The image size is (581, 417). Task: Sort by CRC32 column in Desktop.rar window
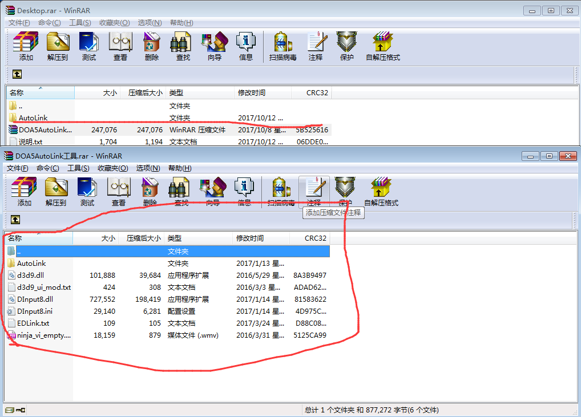click(x=312, y=93)
